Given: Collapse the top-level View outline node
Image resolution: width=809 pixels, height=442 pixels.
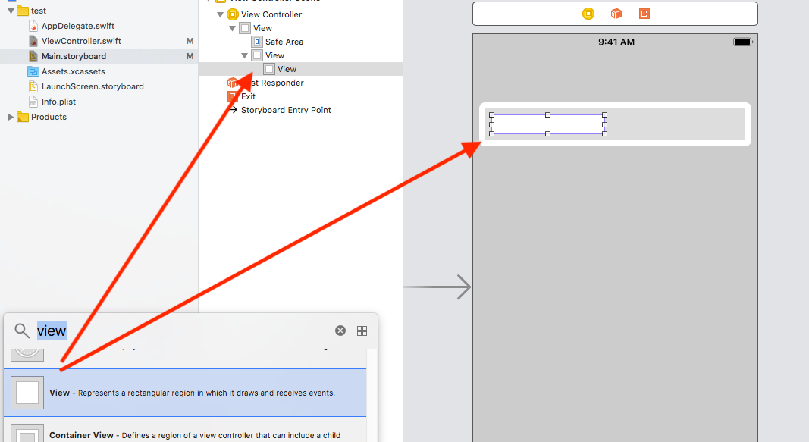Looking at the screenshot, I should point(233,28).
